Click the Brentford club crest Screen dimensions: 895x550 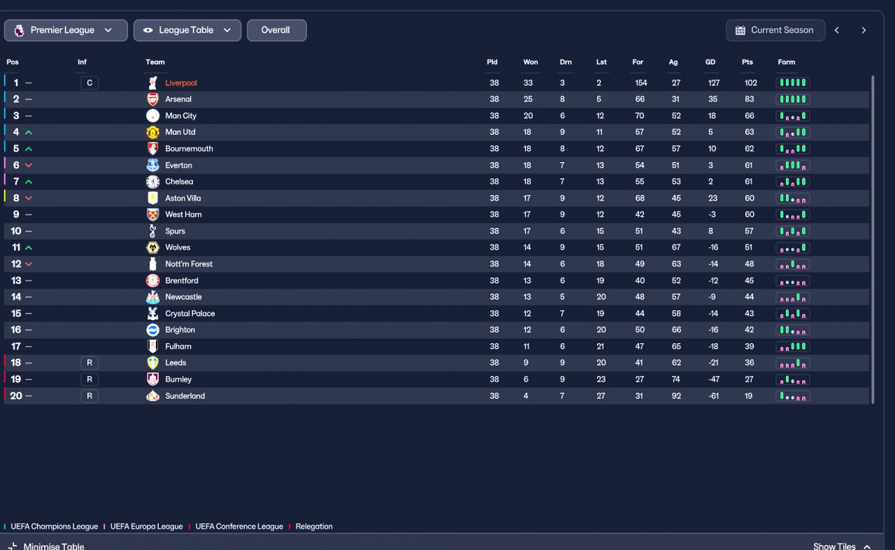tap(152, 281)
